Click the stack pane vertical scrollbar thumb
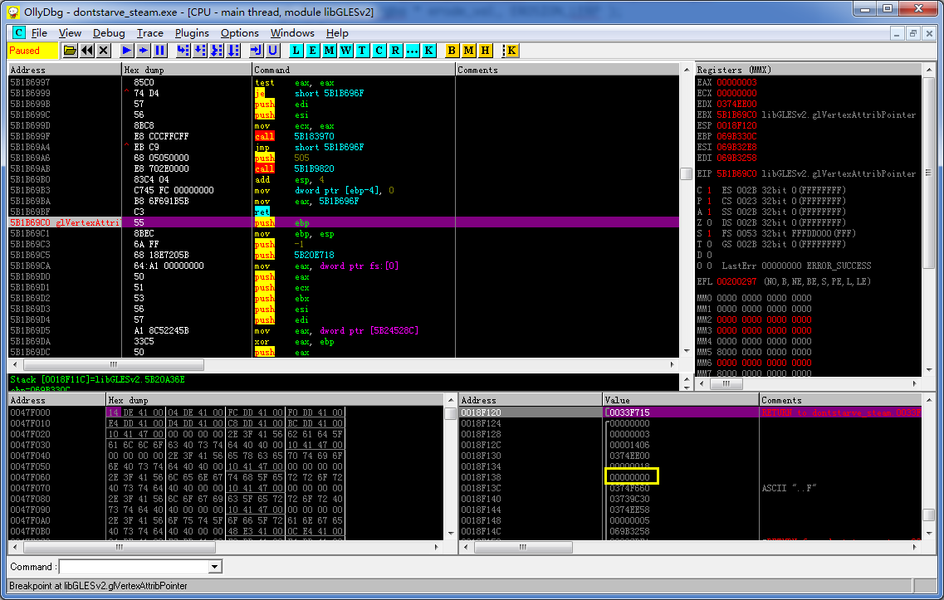The image size is (944, 600). point(929,515)
